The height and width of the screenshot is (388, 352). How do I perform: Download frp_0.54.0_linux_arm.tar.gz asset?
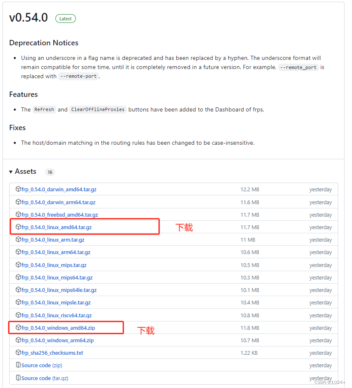53,240
